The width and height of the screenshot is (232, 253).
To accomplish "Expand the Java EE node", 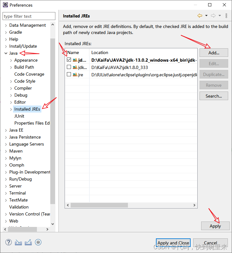I will 6,130.
